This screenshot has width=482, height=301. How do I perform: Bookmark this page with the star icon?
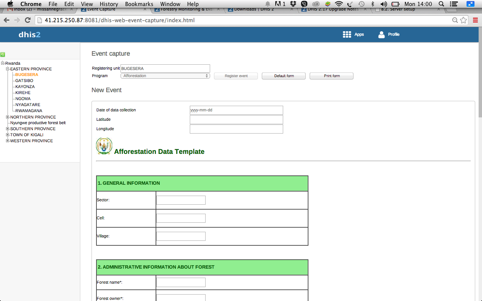464,20
